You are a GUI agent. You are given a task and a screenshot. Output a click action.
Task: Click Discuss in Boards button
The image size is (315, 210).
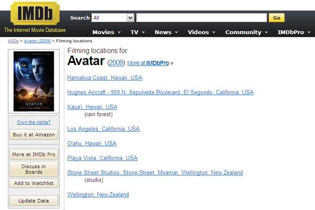(x=34, y=169)
